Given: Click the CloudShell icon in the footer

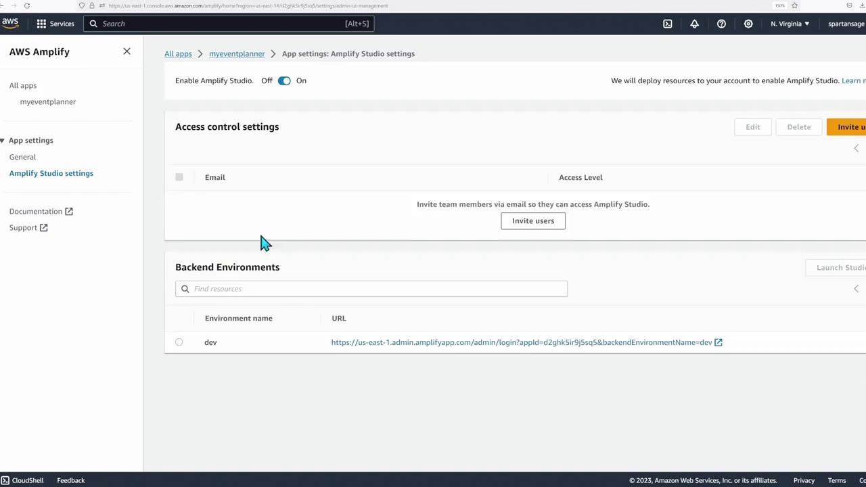Looking at the screenshot, I should coord(5,480).
